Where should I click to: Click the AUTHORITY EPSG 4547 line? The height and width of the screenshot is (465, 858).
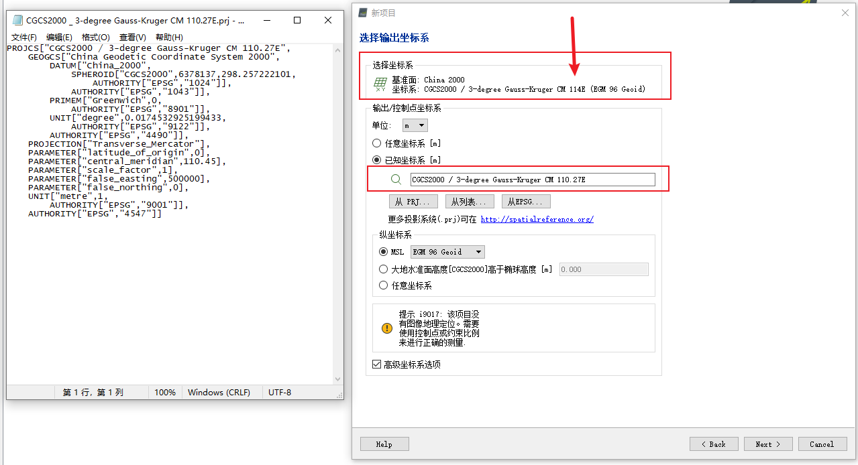pos(95,214)
